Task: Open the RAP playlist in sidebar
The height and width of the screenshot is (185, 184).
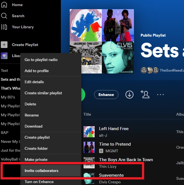Action: pos(5,133)
